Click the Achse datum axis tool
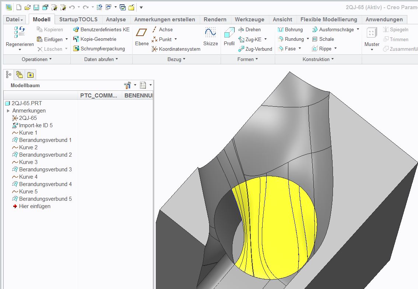This screenshot has width=418, height=289. click(162, 29)
